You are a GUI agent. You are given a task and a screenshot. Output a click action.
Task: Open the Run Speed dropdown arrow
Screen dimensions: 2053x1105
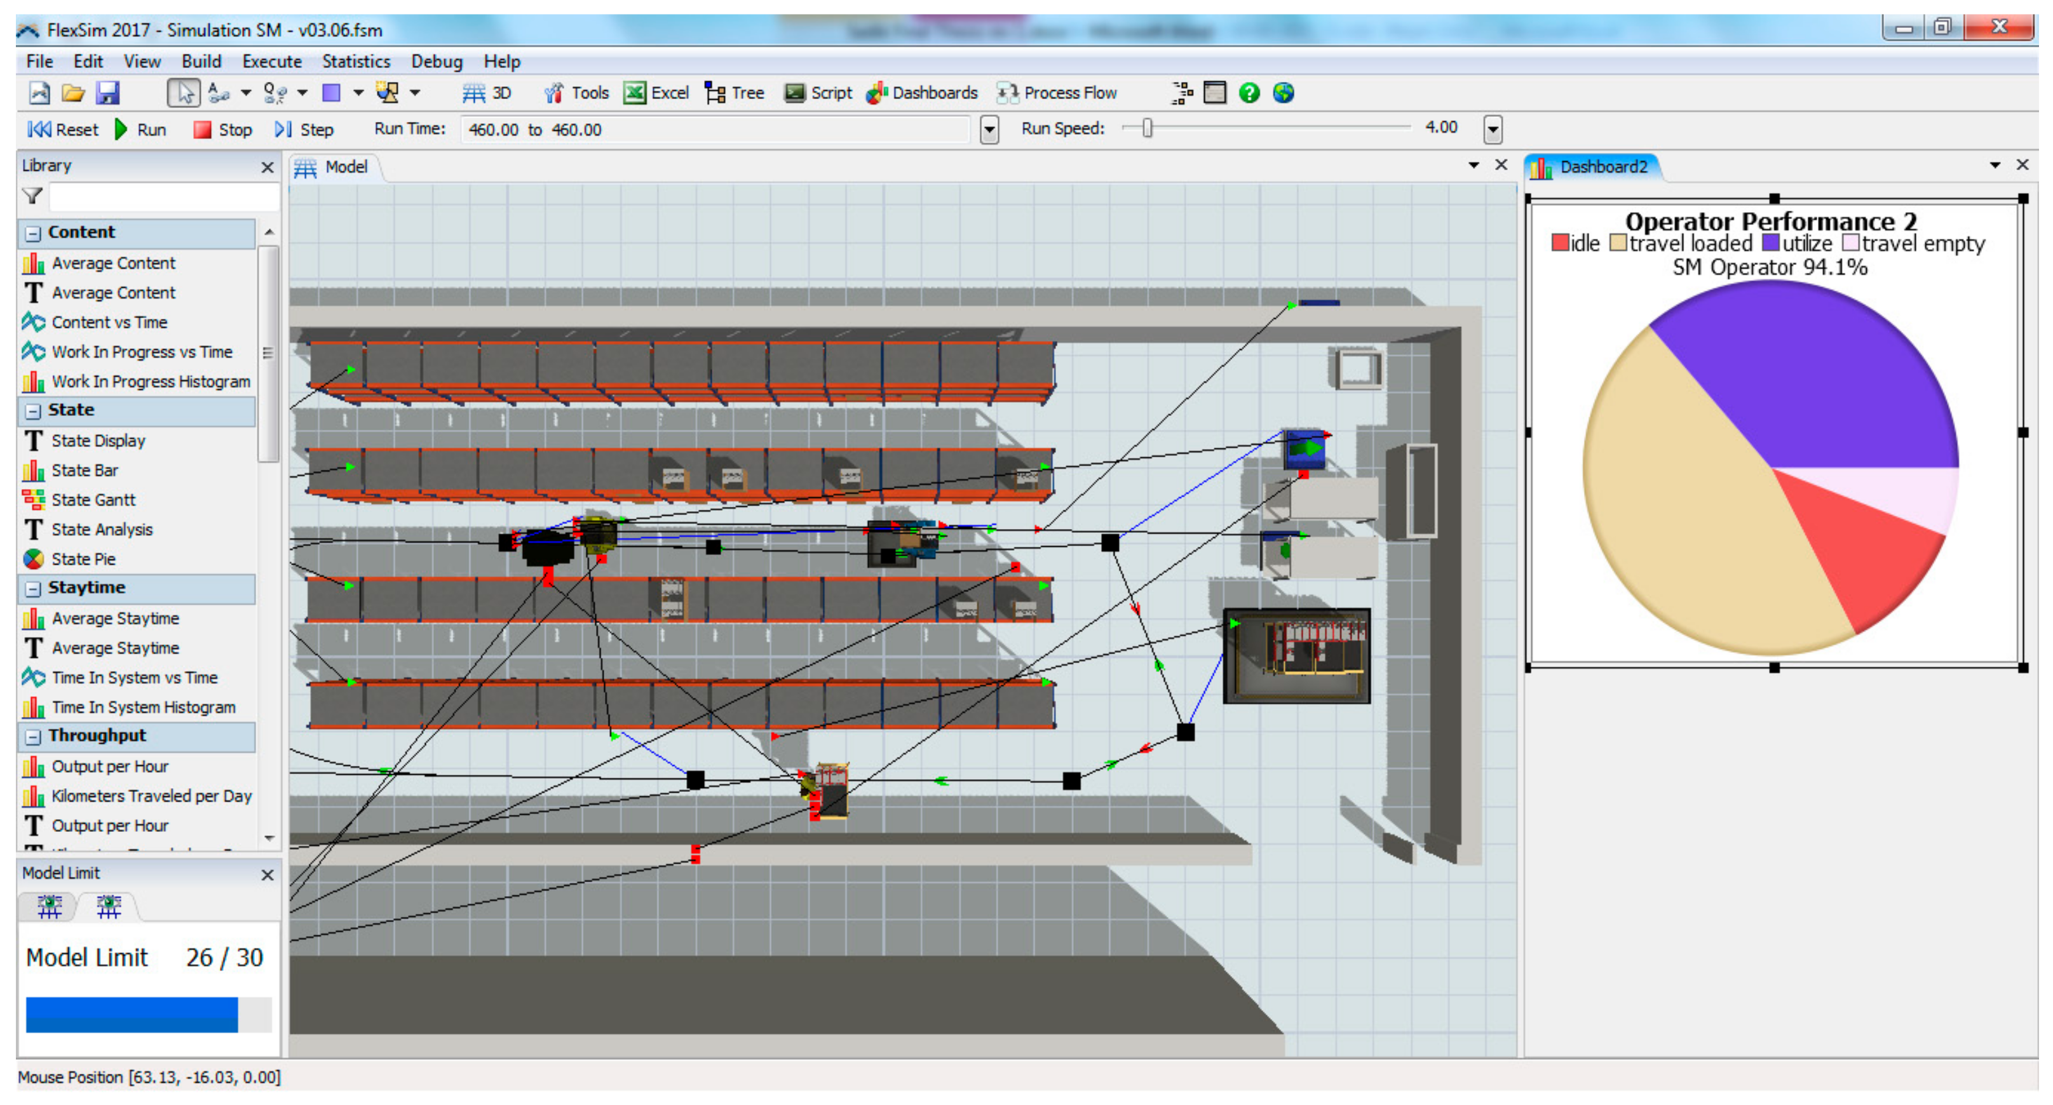pos(1493,129)
